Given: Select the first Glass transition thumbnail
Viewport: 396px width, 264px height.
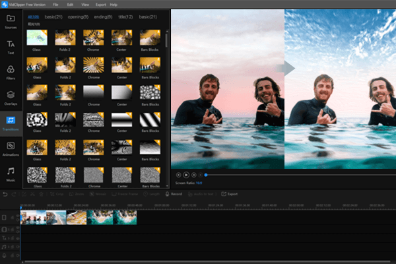Looking at the screenshot, I should 36,38.
